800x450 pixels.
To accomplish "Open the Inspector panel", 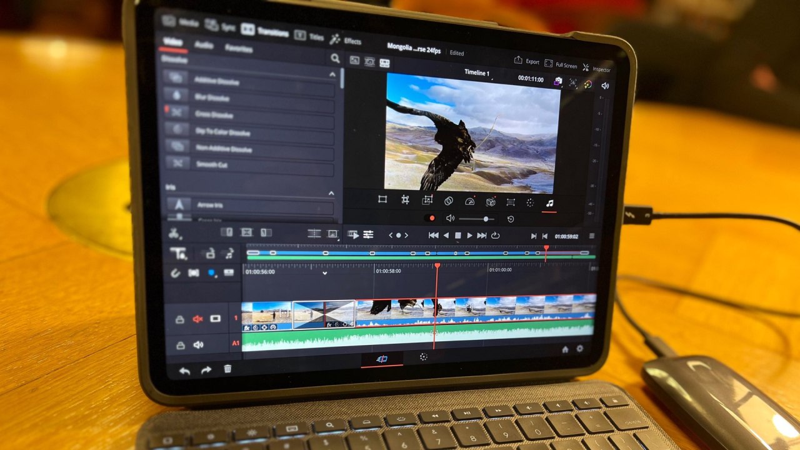I will click(x=597, y=68).
